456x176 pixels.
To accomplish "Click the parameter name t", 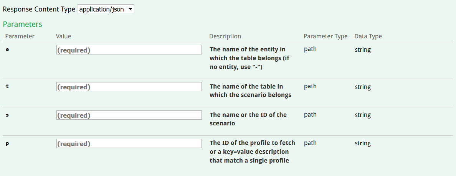I will coord(7,87).
